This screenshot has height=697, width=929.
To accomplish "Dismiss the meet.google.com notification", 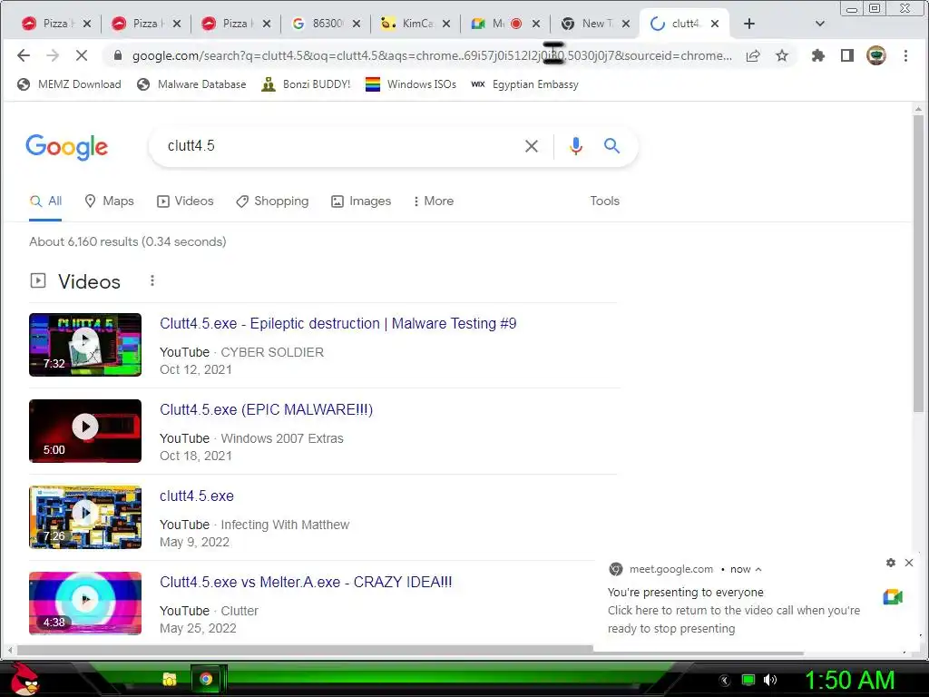I will pyautogui.click(x=909, y=563).
